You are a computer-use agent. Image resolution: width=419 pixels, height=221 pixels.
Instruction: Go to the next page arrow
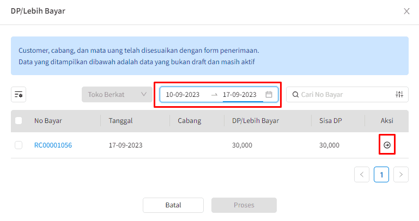pyautogui.click(x=401, y=175)
